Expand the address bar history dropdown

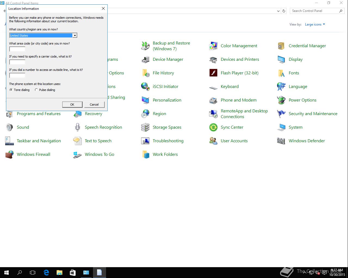point(278,11)
